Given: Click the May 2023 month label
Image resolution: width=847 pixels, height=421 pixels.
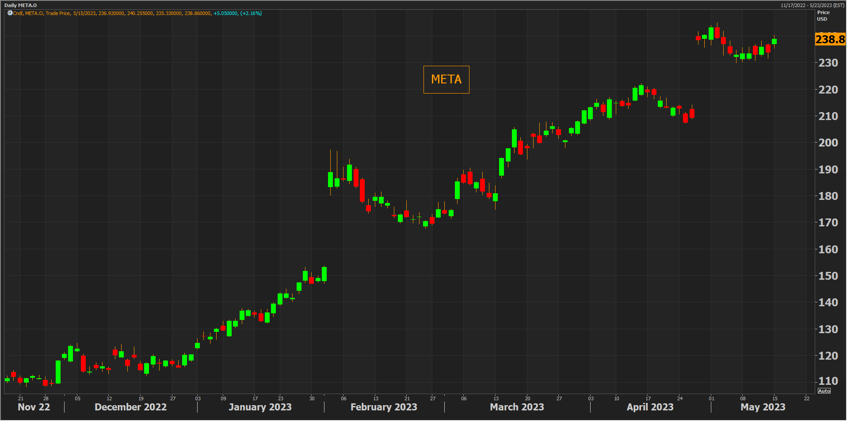Looking at the screenshot, I should click(763, 407).
